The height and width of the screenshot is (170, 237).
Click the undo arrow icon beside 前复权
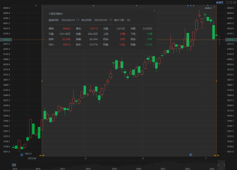click(x=227, y=3)
